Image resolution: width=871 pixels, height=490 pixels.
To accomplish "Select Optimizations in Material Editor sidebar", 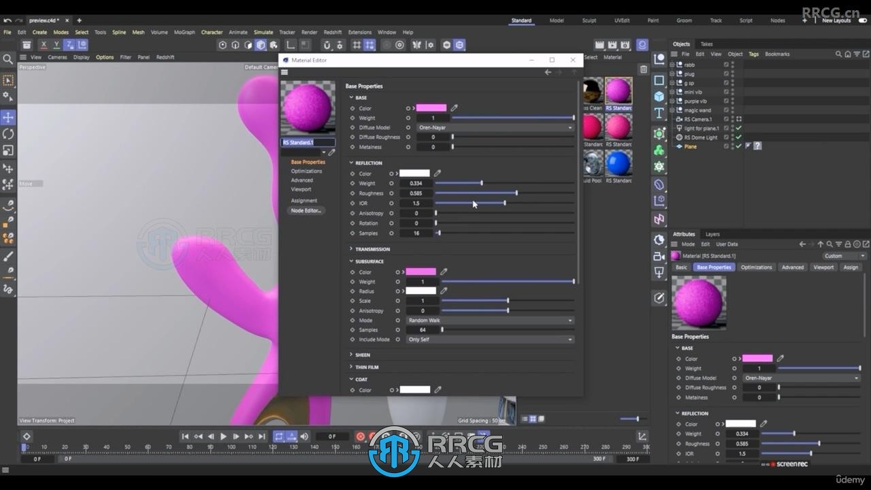I will pyautogui.click(x=307, y=171).
